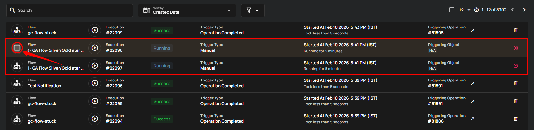This screenshot has height=130, width=534.
Task: Click the Running status badge for #22097
Action: [162, 66]
